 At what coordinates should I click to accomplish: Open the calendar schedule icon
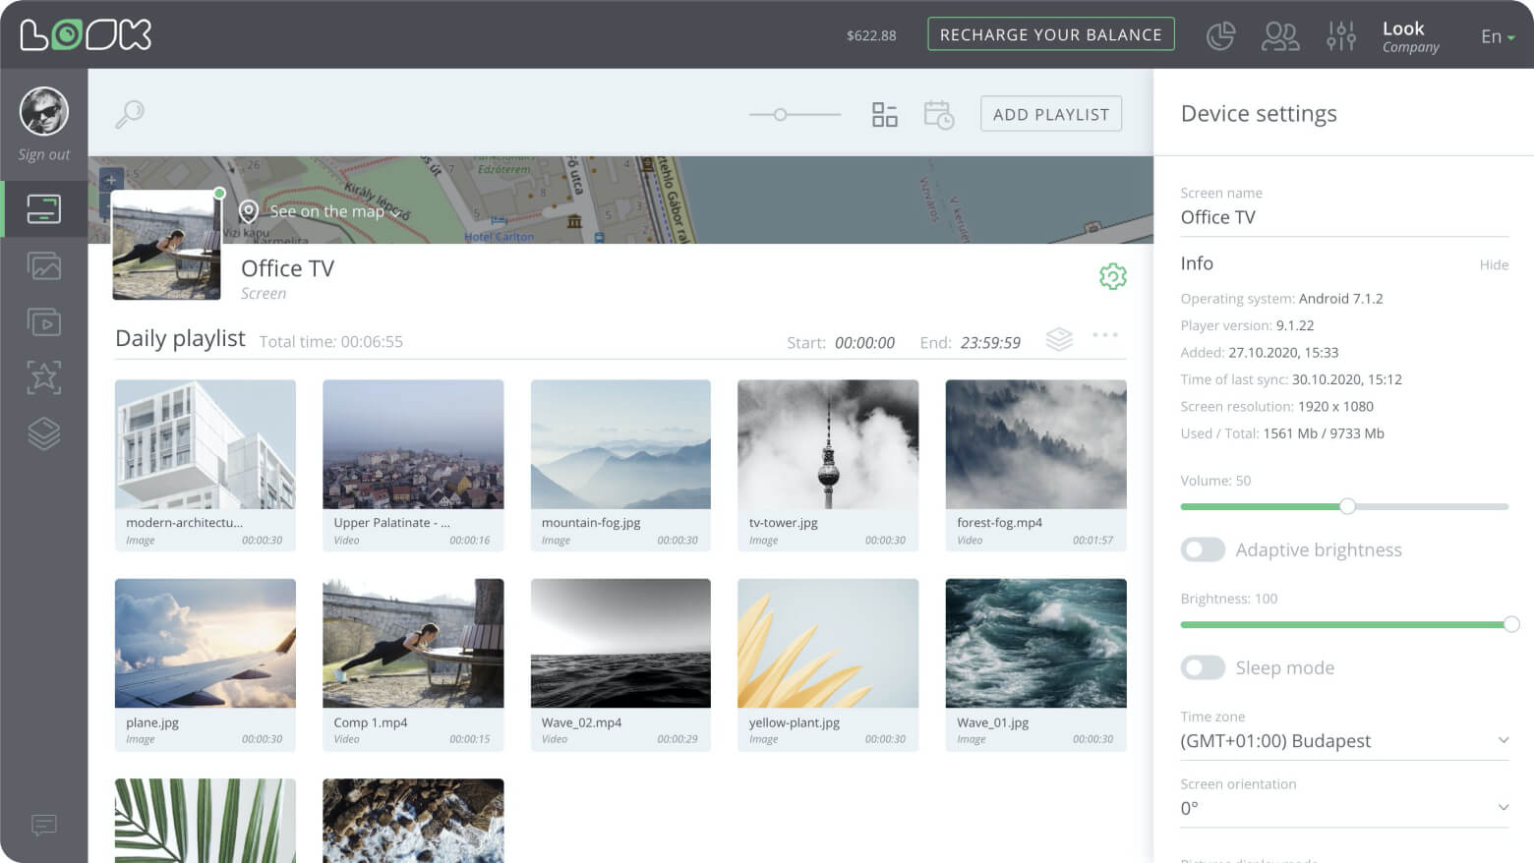938,114
